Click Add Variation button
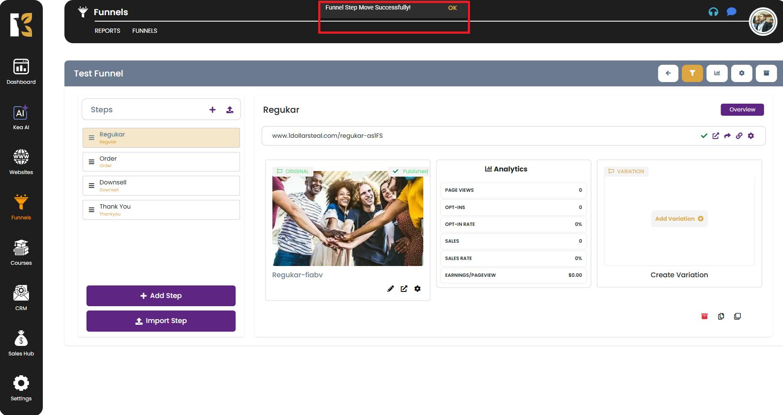783x415 pixels. click(x=679, y=219)
